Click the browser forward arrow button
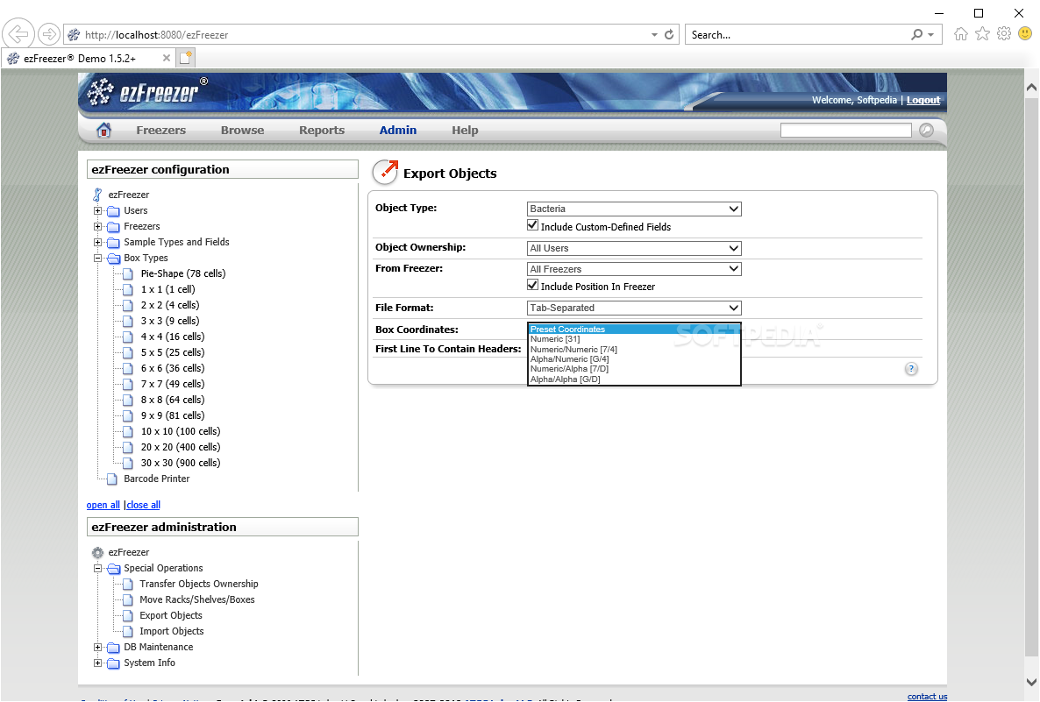This screenshot has width=1040, height=702. [x=48, y=34]
